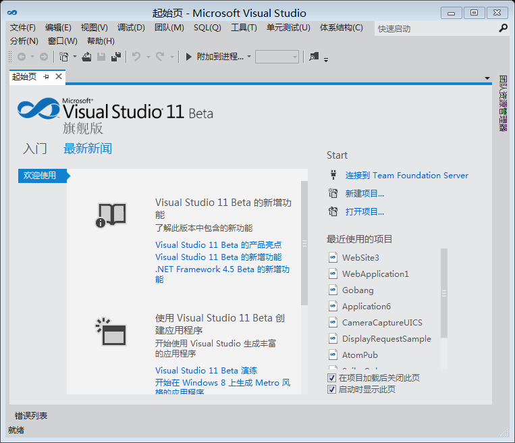Click the Find in Files toolbar icon

coord(314,57)
